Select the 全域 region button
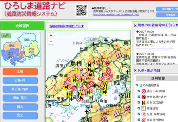Image resolution: width=178 pixels, height=122 pixels. click(x=20, y=71)
